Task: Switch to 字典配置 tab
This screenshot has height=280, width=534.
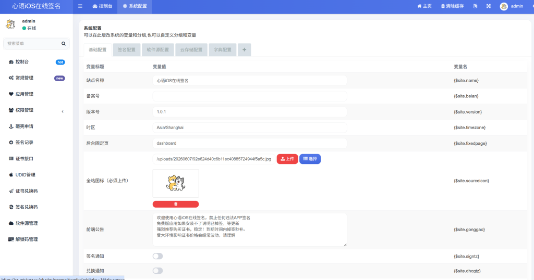Action: coord(222,49)
